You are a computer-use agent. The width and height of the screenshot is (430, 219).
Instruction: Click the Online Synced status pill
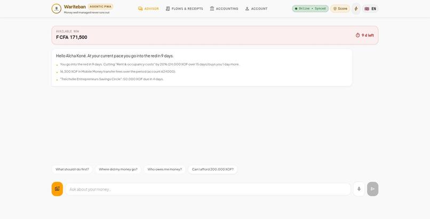pos(310,9)
